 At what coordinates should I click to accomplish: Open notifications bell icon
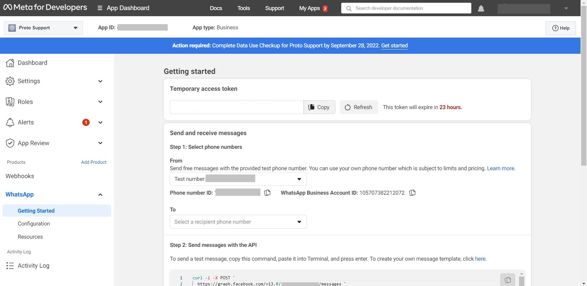481,9
